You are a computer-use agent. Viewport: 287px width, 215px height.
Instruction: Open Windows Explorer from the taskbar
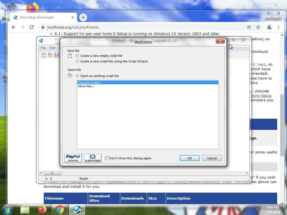[25, 210]
